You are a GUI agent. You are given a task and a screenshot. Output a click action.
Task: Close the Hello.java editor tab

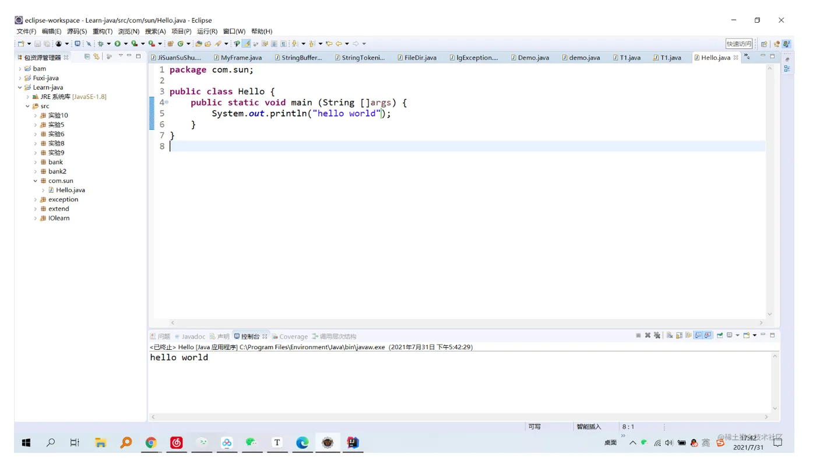pyautogui.click(x=736, y=58)
